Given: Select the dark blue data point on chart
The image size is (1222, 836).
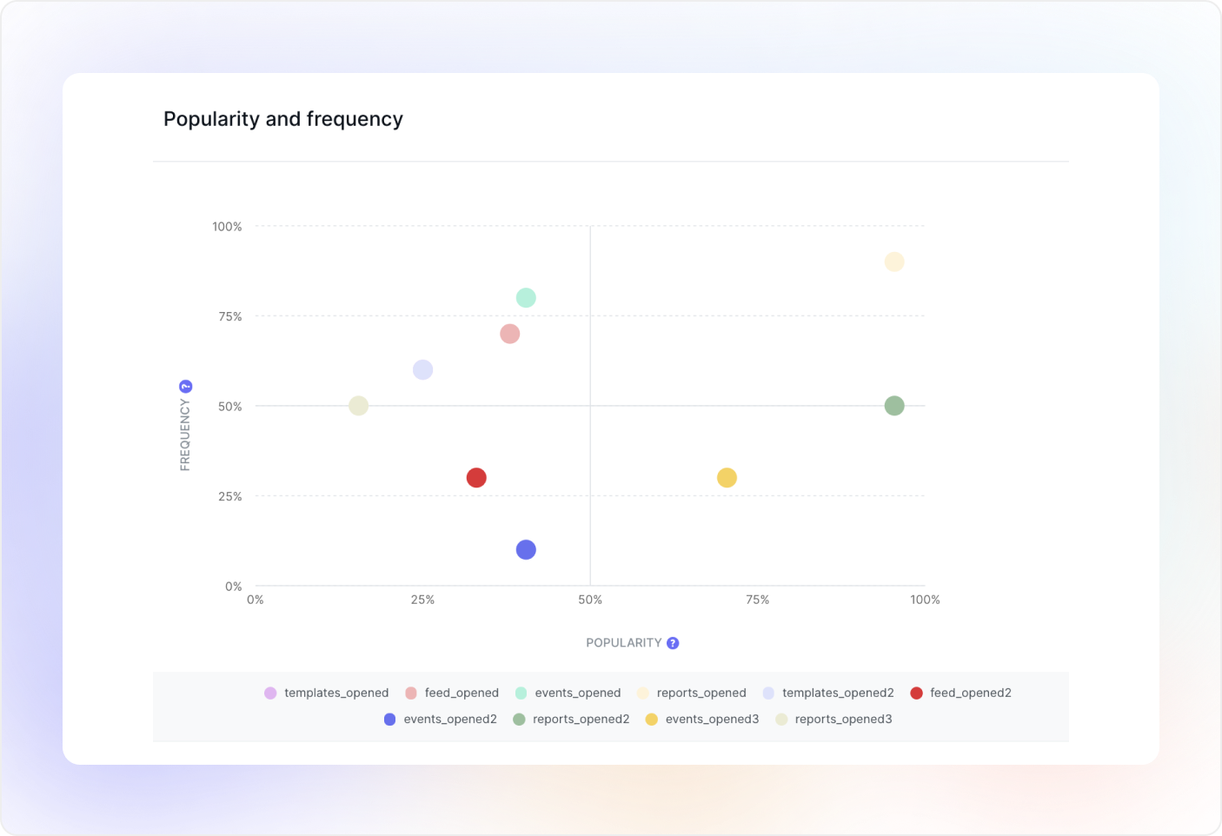Looking at the screenshot, I should [x=526, y=550].
